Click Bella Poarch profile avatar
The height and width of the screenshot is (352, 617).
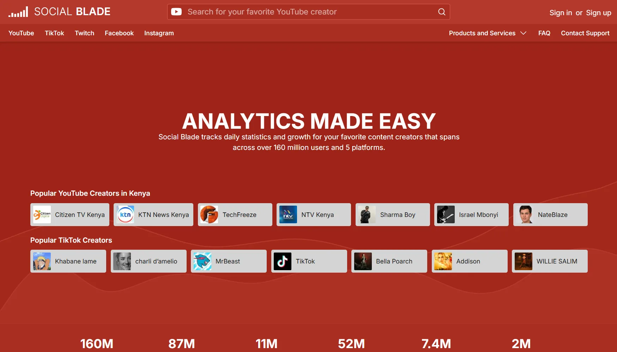pos(363,261)
